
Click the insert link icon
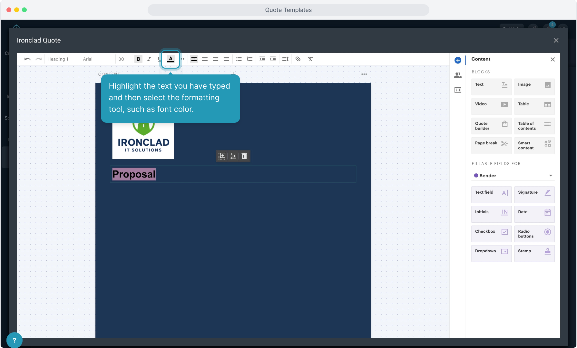[x=298, y=59]
